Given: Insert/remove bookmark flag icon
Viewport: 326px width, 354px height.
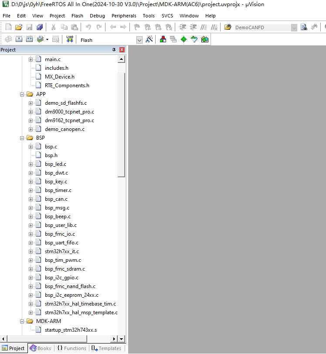Looking at the screenshot, I should [x=137, y=27].
